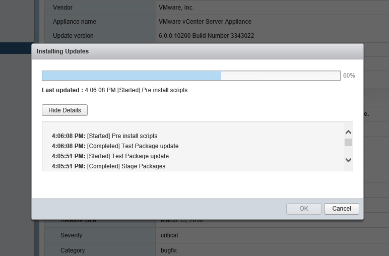Click Severity label in background table
The image size is (389, 256).
tap(71, 235)
